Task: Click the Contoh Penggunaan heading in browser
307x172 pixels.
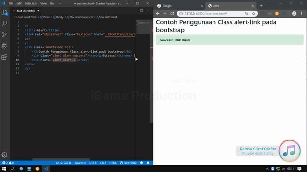Action: (x=216, y=26)
